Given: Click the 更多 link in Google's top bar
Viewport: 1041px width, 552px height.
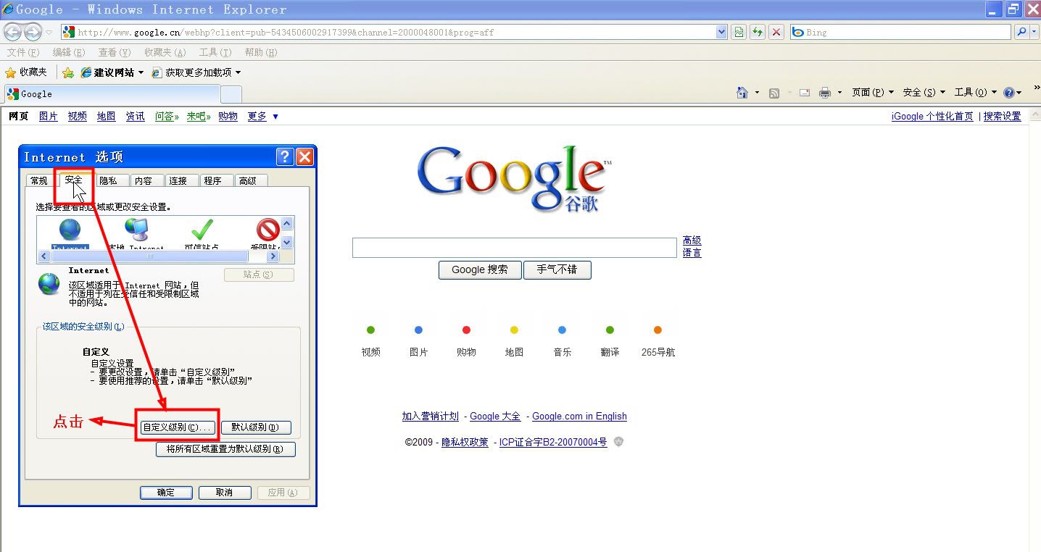Looking at the screenshot, I should 257,116.
